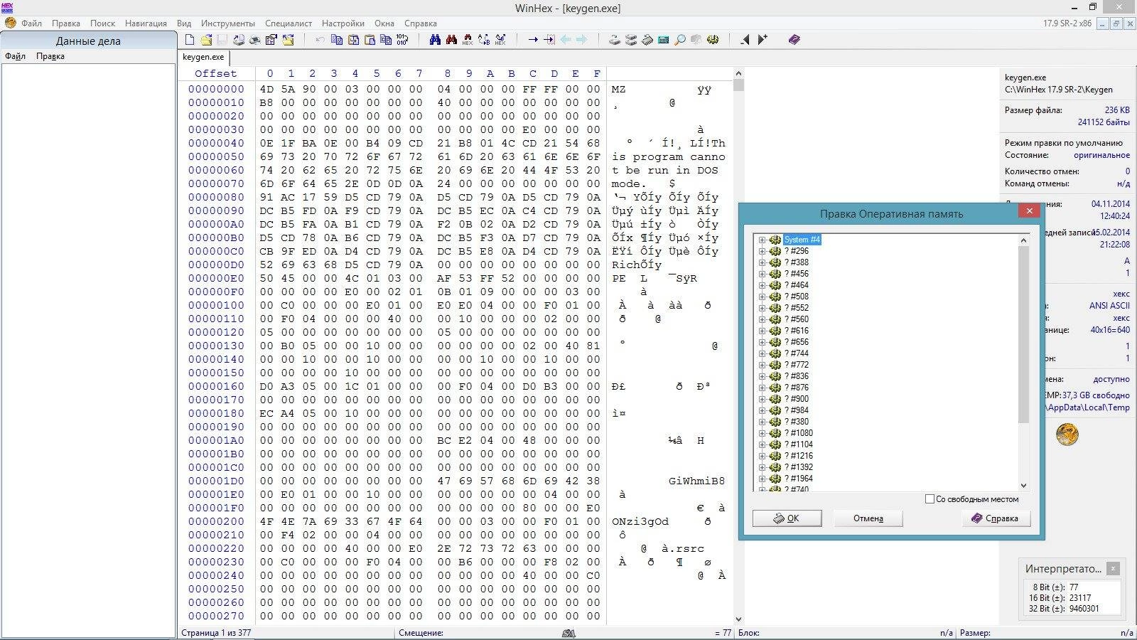Image resolution: width=1137 pixels, height=640 pixels.
Task: Click the Open file folder icon
Action: click(x=206, y=40)
